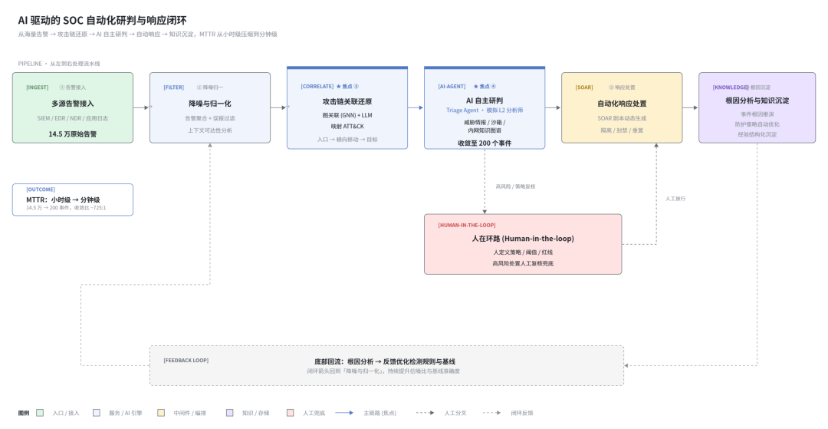This screenshot has width=828, height=429.
Task: Click the ① 告警接入 step label
Action: [x=72, y=87]
